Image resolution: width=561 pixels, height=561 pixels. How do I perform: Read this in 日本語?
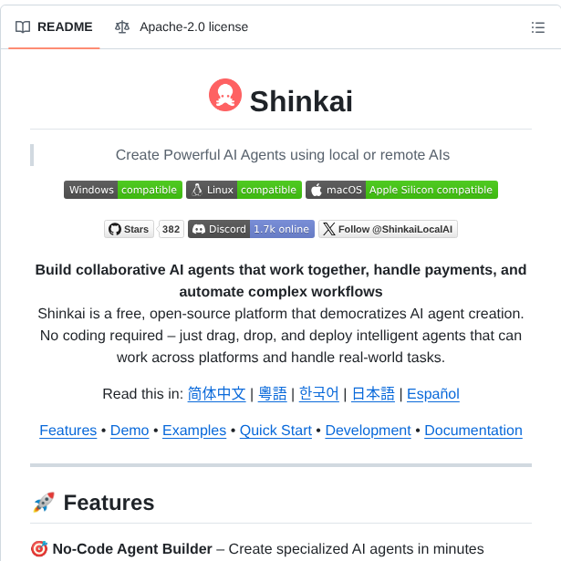coord(373,394)
